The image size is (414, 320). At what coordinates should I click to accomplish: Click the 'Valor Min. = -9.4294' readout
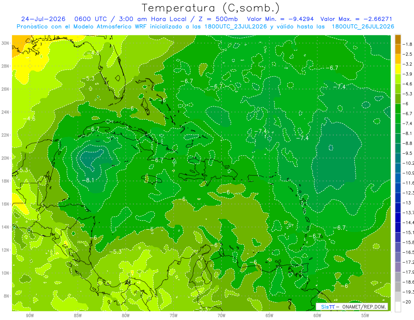click(280, 19)
